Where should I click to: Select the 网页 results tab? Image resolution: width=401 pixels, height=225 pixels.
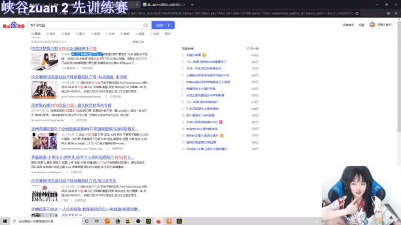[x=36, y=34]
